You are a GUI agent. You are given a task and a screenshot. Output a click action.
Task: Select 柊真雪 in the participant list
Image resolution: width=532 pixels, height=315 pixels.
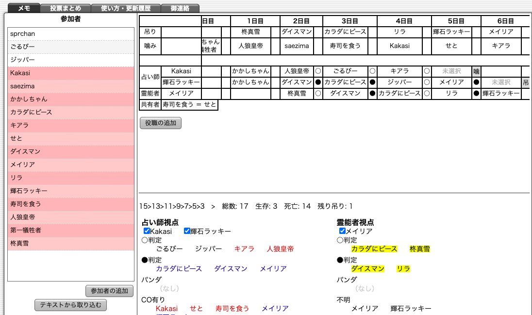click(70, 243)
